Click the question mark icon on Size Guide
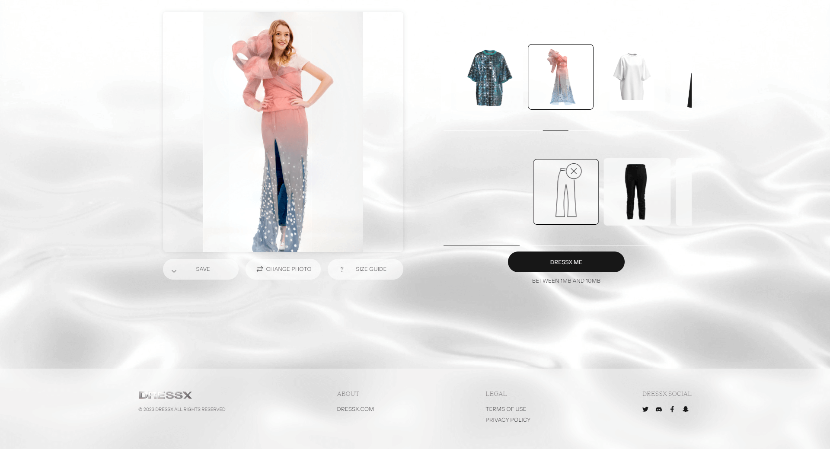 342,269
